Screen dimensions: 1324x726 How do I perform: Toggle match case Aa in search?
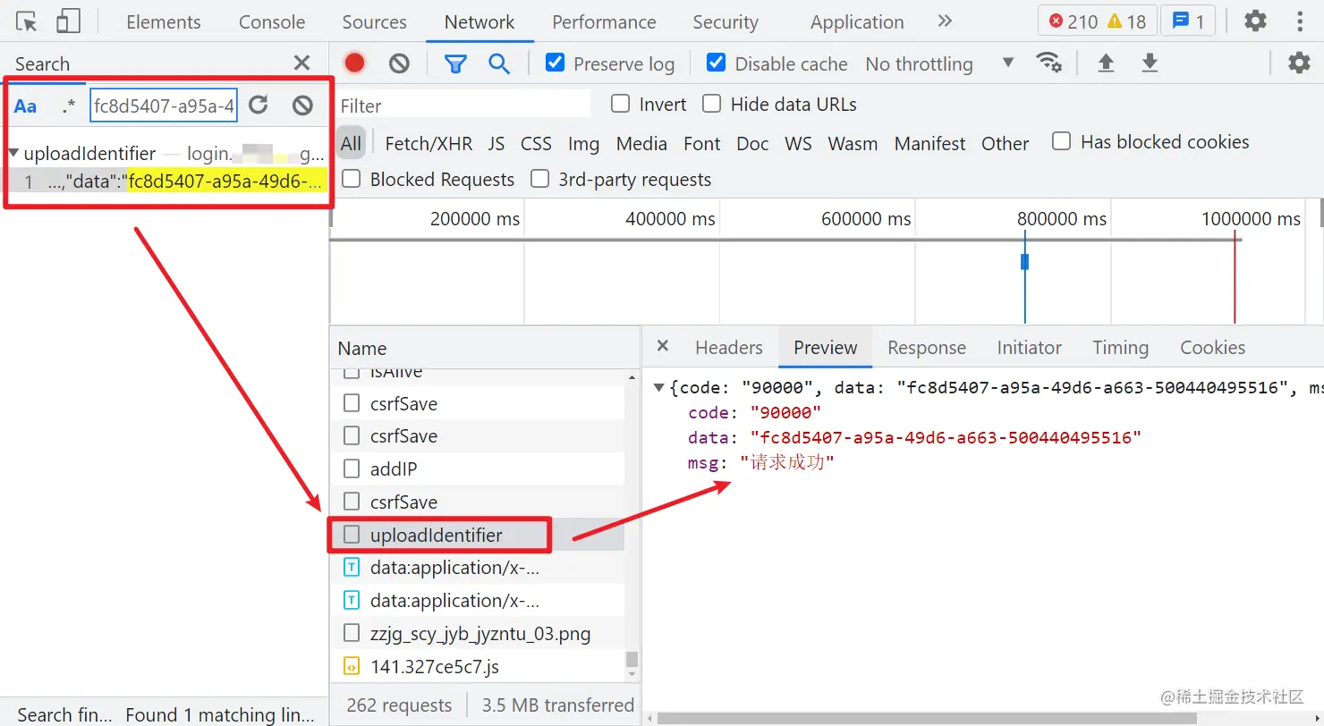click(26, 106)
